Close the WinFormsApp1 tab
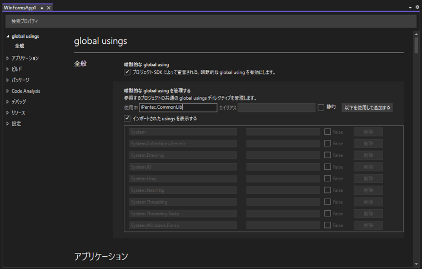 click(x=49, y=8)
